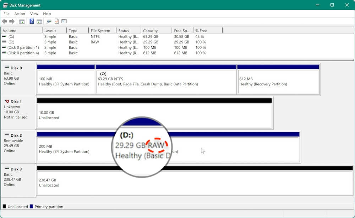Toggle the Show/Hide Console Tree icon
The width and height of the screenshot is (355, 218).
[22, 21]
